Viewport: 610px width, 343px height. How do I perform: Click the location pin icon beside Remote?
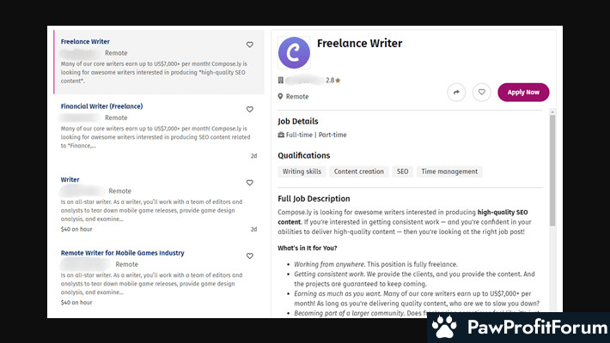click(280, 96)
